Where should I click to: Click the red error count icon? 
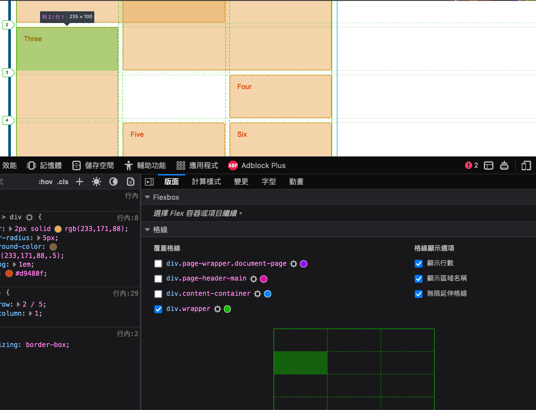click(469, 165)
